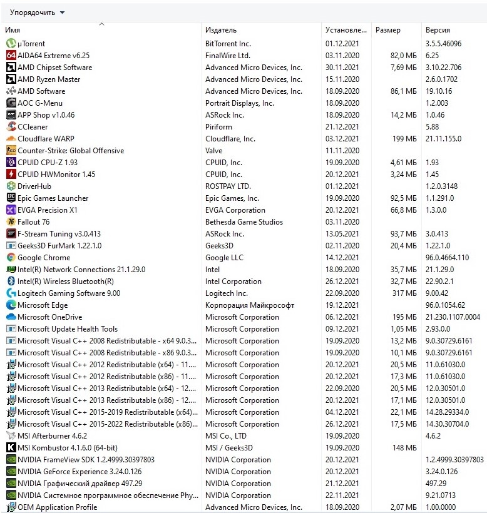Click the Cloudflare WARP cloud icon

tap(11, 139)
